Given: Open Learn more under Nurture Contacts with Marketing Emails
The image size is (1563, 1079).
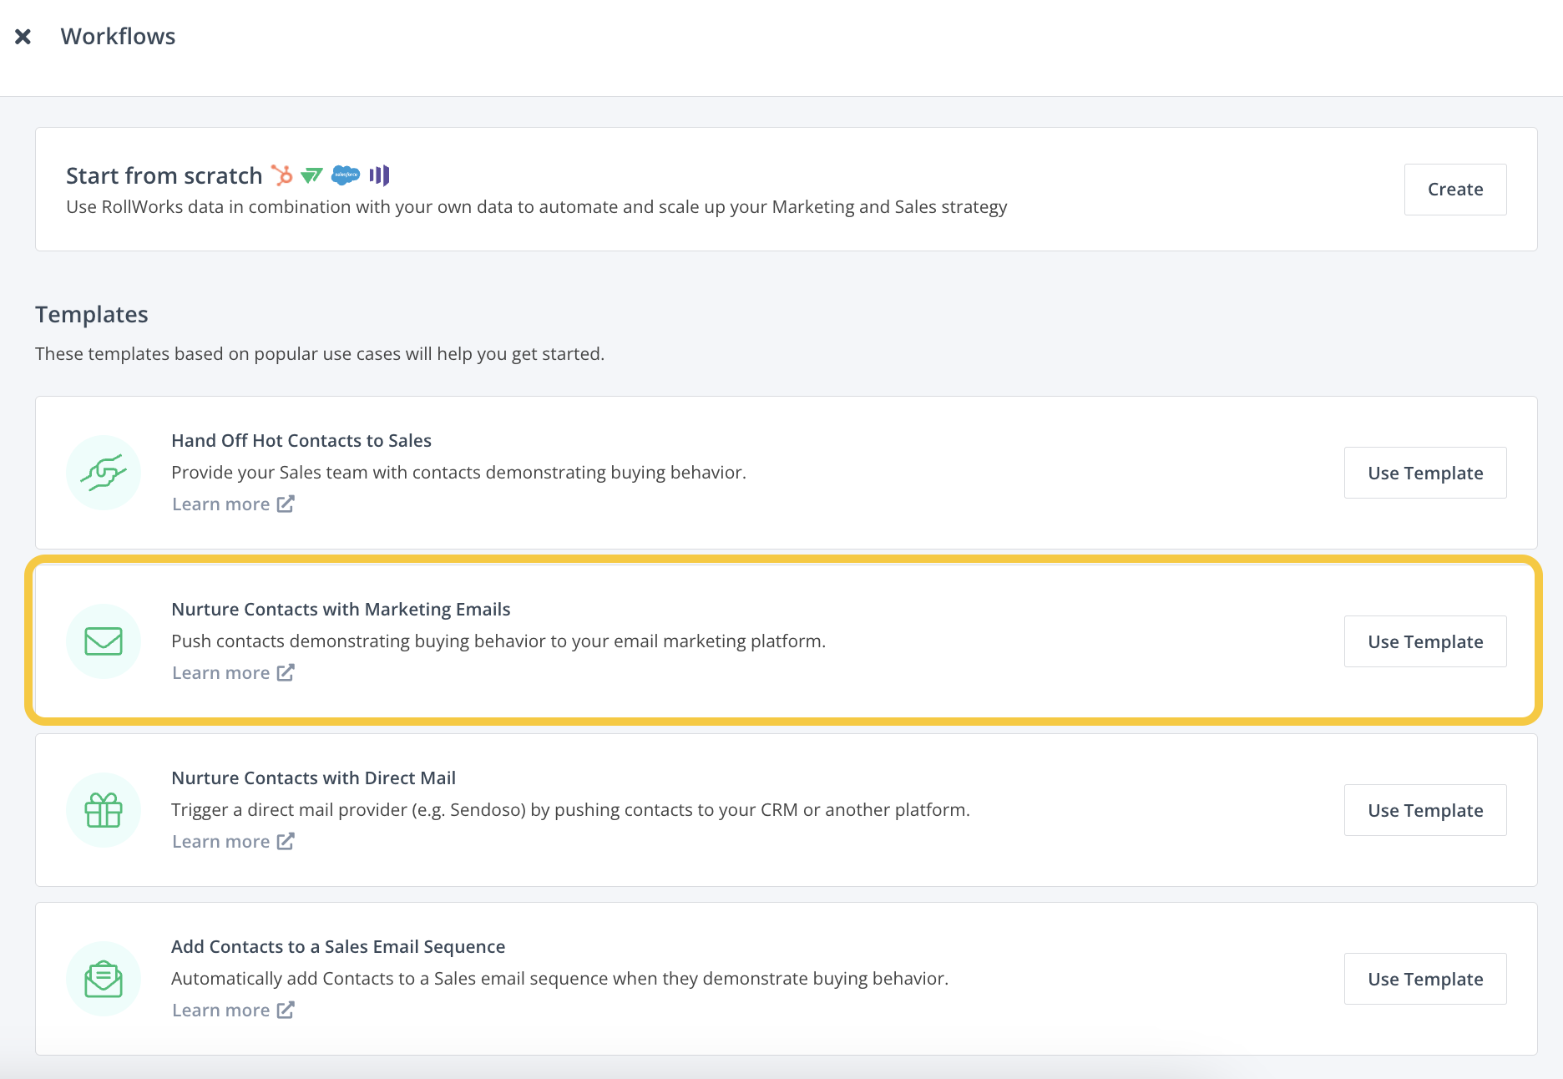Looking at the screenshot, I should [233, 673].
